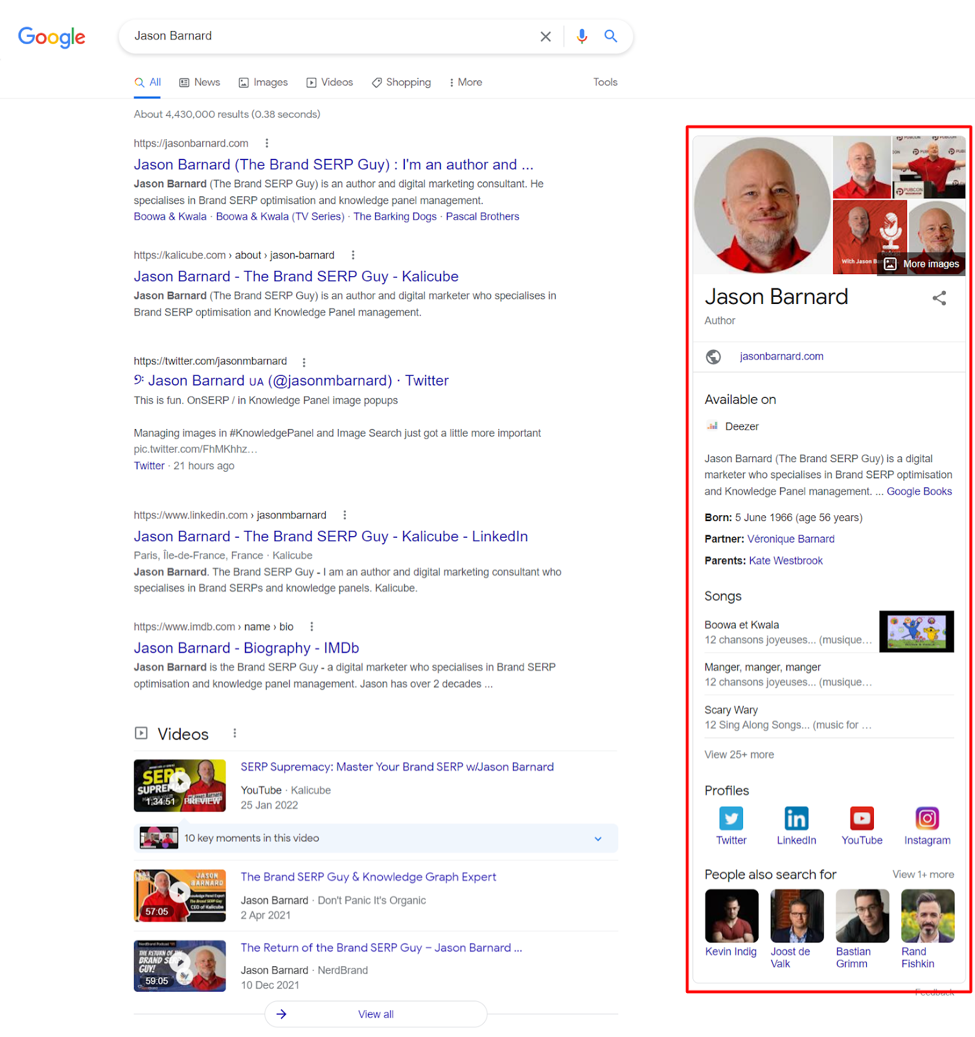Submit search with the magnifier icon
Screen dimensions: 975x1037
tap(610, 36)
